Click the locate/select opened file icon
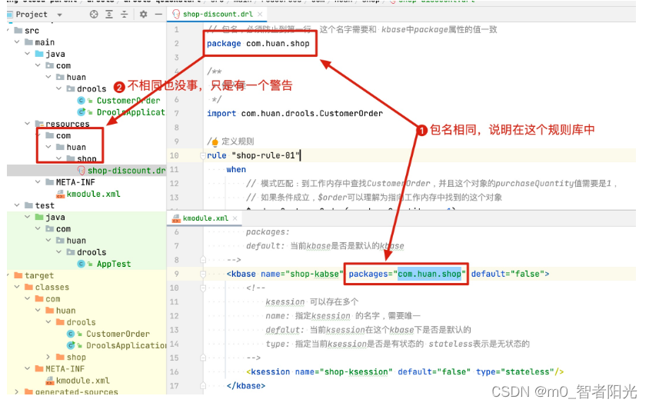The width and height of the screenshot is (649, 406). click(94, 15)
